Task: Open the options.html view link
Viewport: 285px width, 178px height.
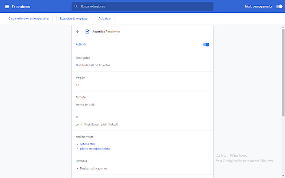Action: coord(87,144)
